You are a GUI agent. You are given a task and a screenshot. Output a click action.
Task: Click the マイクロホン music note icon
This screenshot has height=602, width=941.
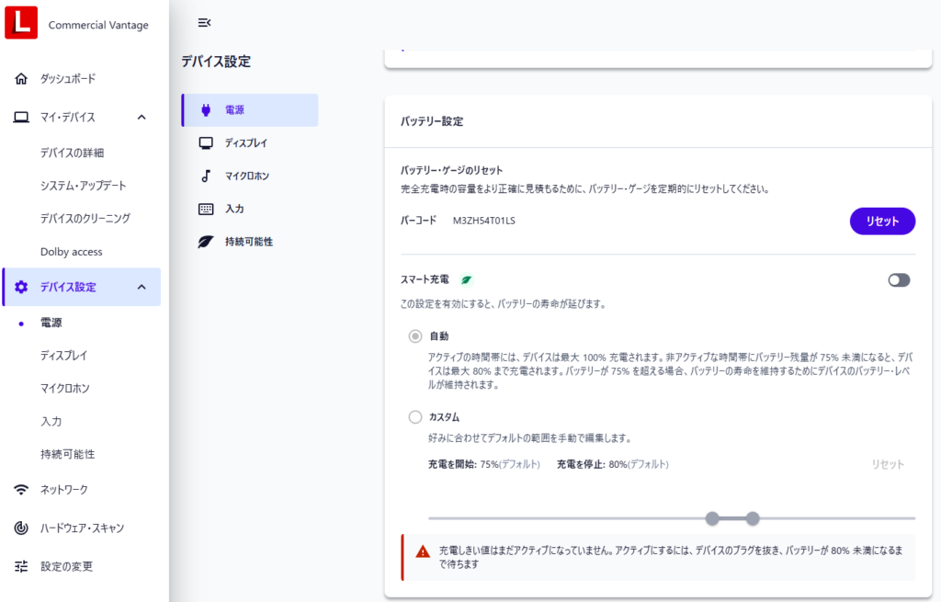tap(206, 176)
